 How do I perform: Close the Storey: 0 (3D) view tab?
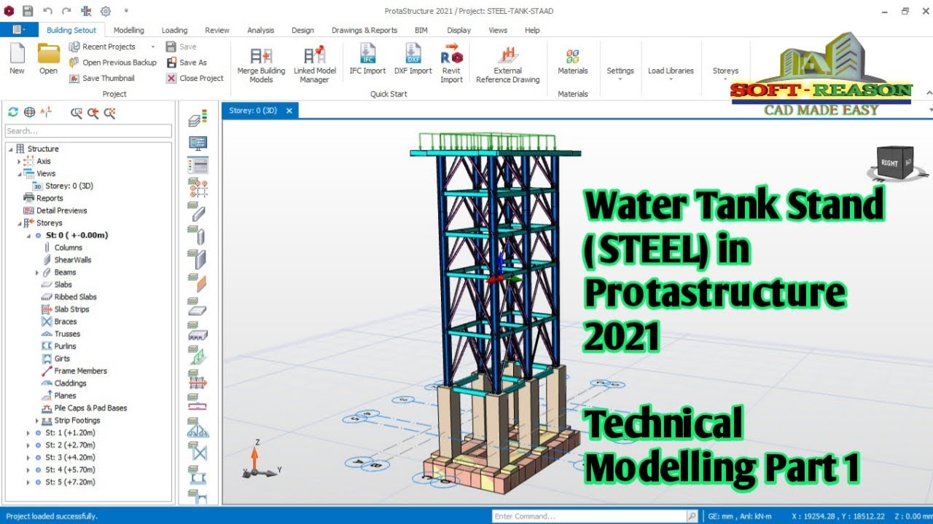point(289,111)
